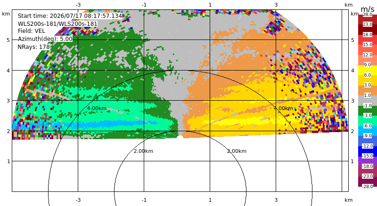
Task: Click the top axis tick label 3
Action: click(276, 5)
